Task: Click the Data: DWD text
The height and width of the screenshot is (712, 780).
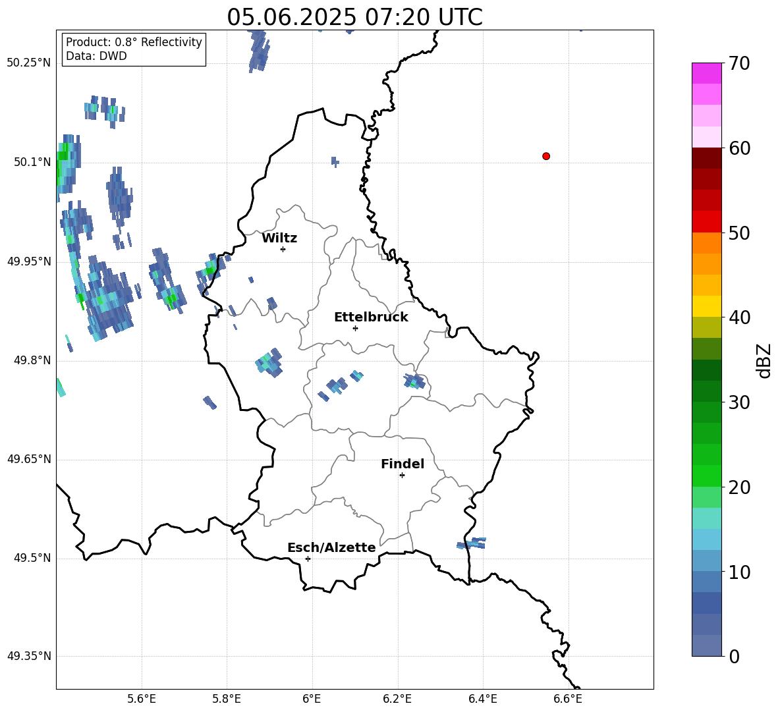Action: coord(96,56)
